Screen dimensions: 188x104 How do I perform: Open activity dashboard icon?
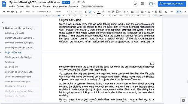click(136, 4)
